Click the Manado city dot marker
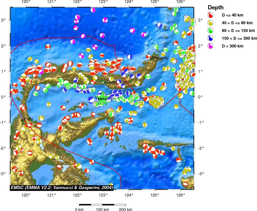Viewport: 257px width, 211px height. pos(151,58)
